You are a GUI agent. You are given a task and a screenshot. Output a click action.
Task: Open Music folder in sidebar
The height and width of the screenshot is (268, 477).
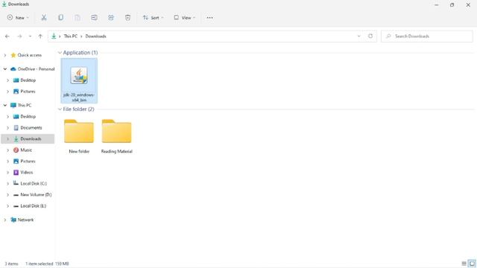click(x=26, y=150)
